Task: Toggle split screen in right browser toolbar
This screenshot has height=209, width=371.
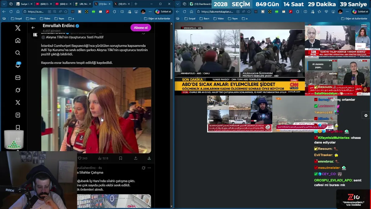Action: click(x=305, y=12)
